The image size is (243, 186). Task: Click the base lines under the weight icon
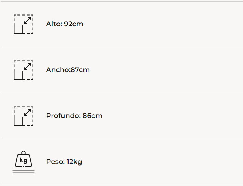tap(24, 172)
